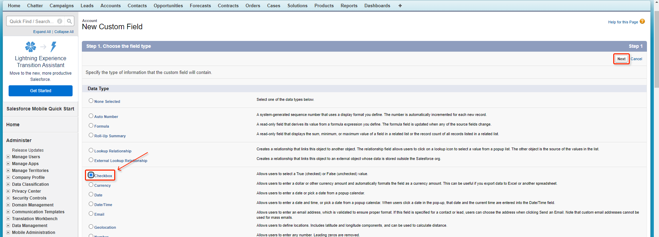659x237 pixels.
Task: Expand the Manage Users tree node
Action: [8, 157]
